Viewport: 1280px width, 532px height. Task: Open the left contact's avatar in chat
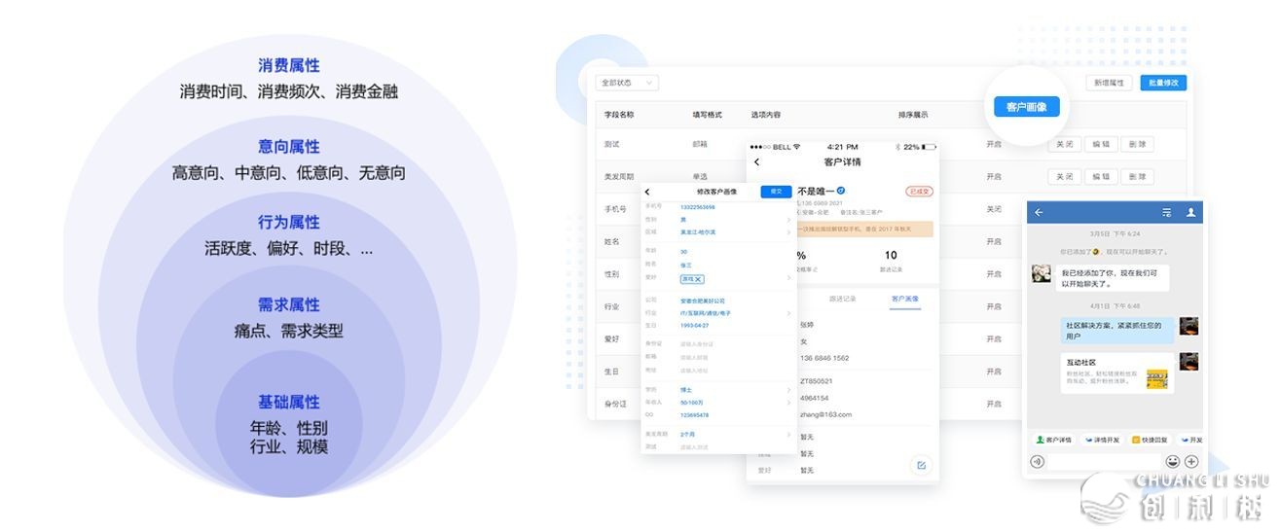pos(1041,273)
